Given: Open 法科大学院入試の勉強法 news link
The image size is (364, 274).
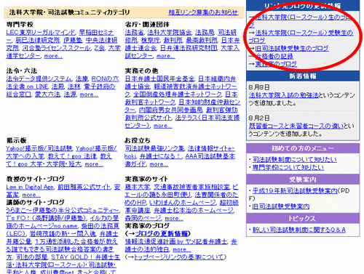Looking at the screenshot, I should point(283,95).
